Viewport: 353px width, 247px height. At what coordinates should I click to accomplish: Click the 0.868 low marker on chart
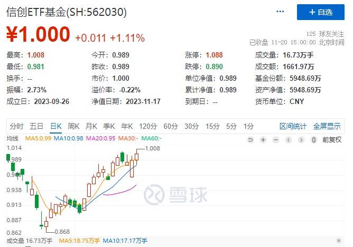point(62,232)
